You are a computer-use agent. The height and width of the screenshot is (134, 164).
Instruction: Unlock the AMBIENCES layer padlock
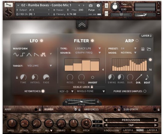click(119, 109)
